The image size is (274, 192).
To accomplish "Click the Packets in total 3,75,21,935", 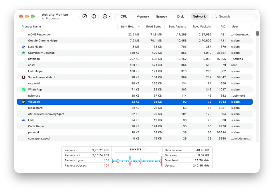I will coord(101,150).
